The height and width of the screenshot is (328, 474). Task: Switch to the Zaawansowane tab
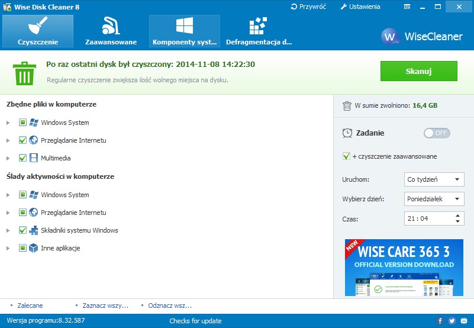tap(111, 31)
